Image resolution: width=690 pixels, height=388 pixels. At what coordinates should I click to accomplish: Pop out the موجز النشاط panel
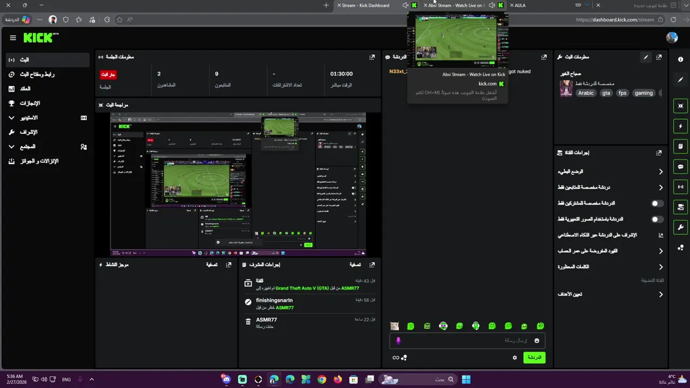point(229,265)
